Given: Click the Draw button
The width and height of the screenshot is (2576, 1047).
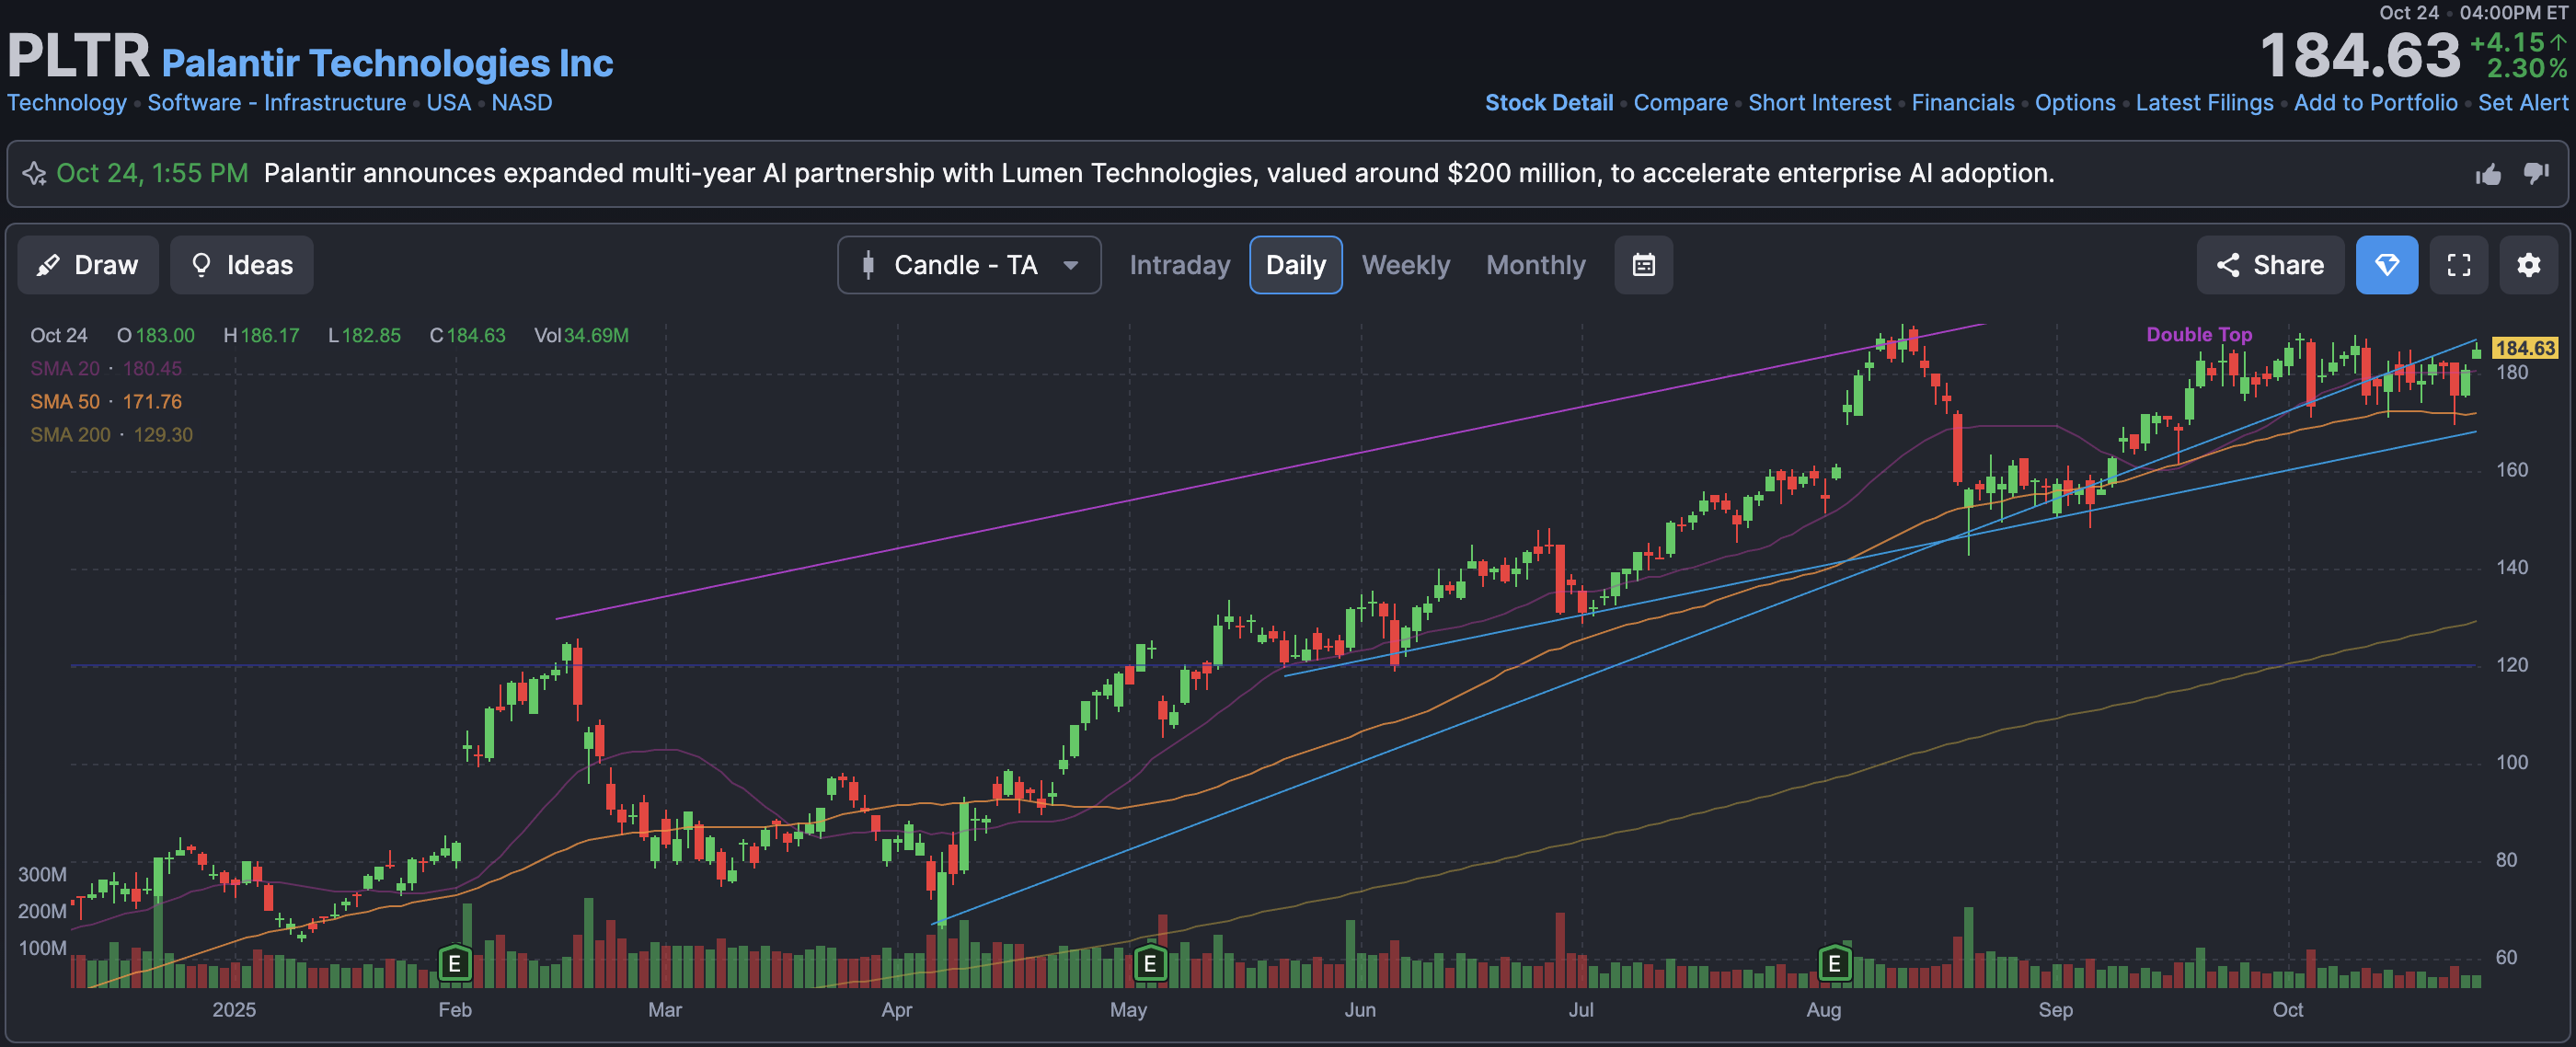Looking at the screenshot, I should (88, 265).
